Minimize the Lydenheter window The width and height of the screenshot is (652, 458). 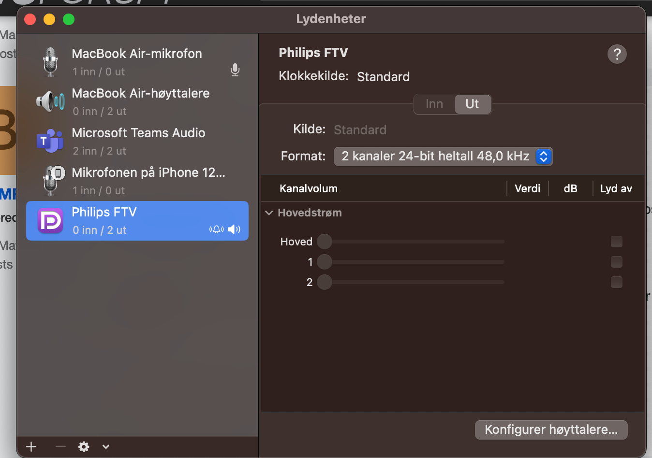(x=49, y=19)
